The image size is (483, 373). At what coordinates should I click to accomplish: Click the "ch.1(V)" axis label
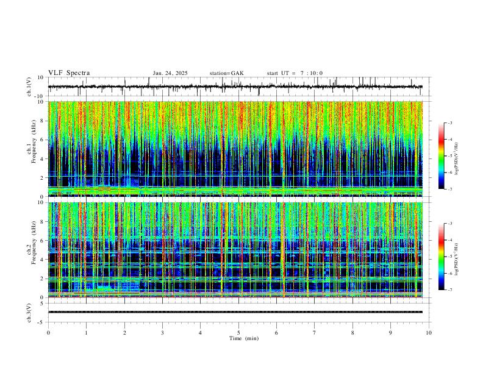29,87
